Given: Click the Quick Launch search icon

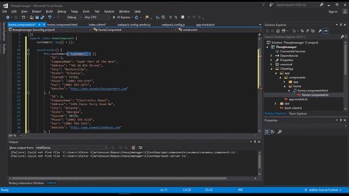Looking at the screenshot, I should [x=321, y=5].
